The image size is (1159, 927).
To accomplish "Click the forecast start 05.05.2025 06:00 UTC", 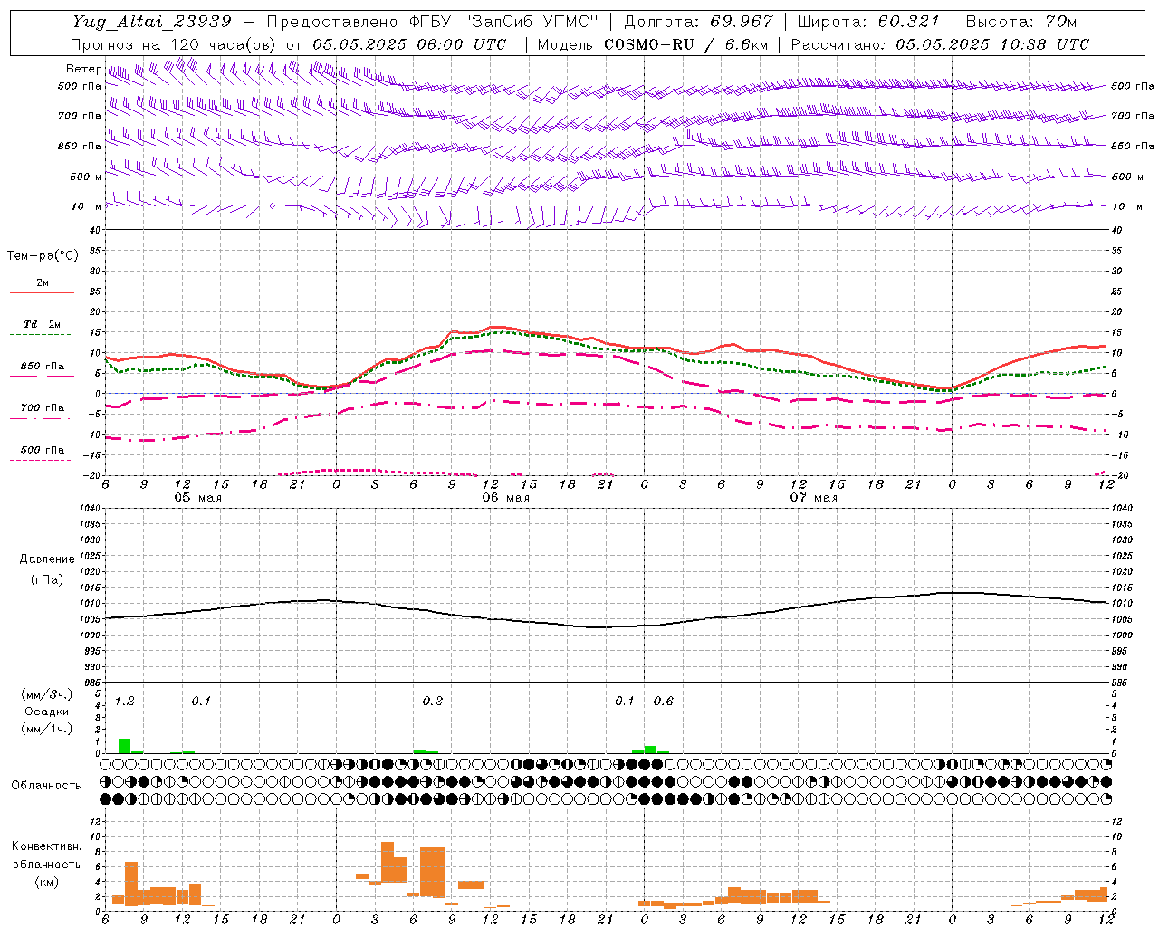I will [409, 44].
